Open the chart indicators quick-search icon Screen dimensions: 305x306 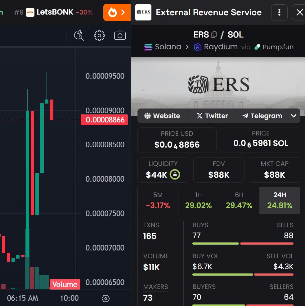(x=79, y=35)
